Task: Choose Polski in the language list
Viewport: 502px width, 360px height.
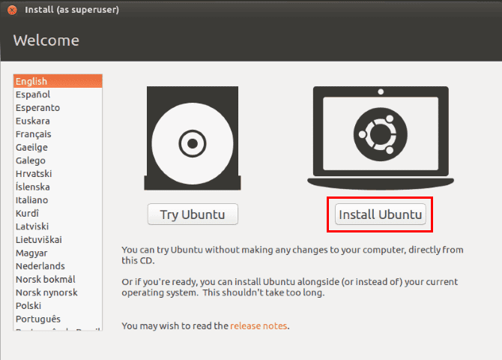Action: tap(58, 305)
